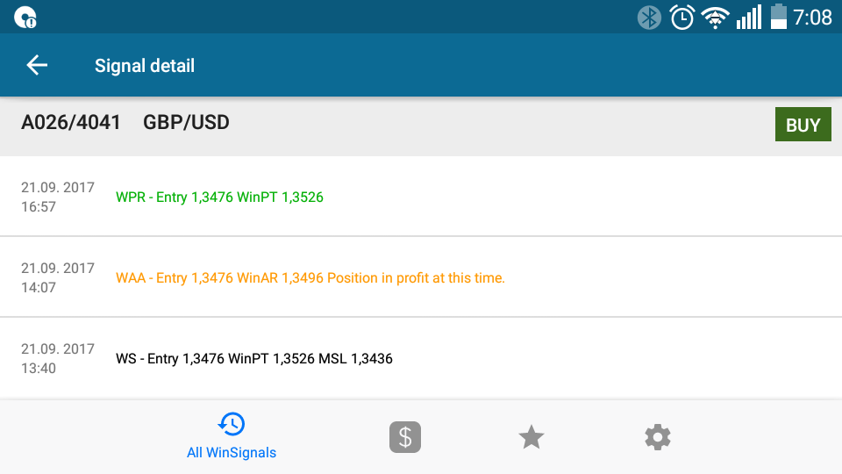The image size is (842, 474).
Task: Tap the alarm clock status icon
Action: point(682,18)
